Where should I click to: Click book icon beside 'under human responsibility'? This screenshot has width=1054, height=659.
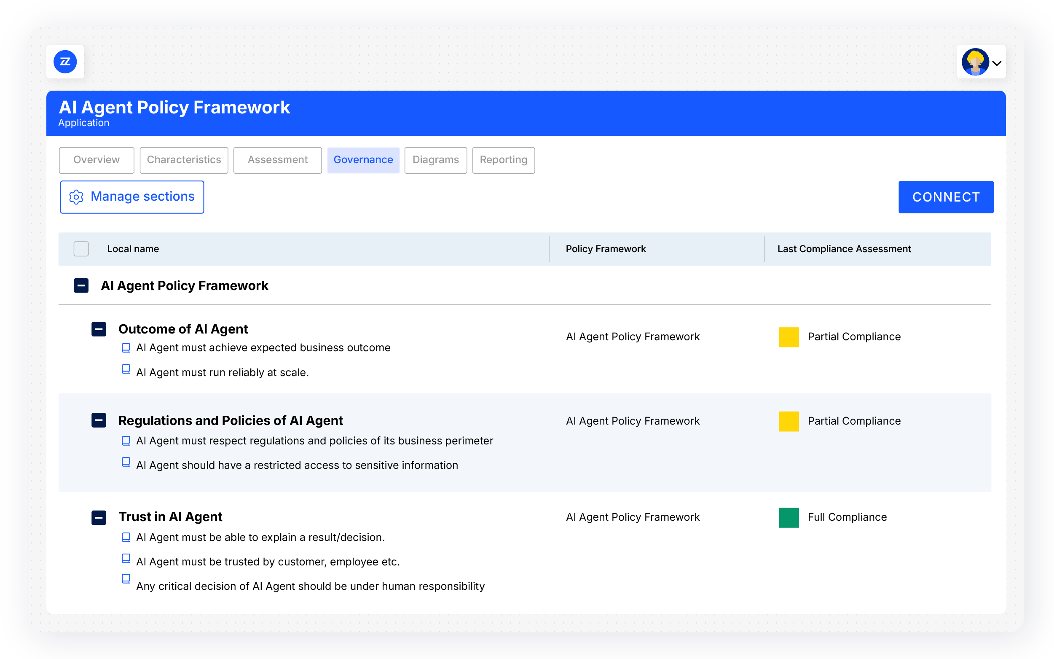point(126,579)
